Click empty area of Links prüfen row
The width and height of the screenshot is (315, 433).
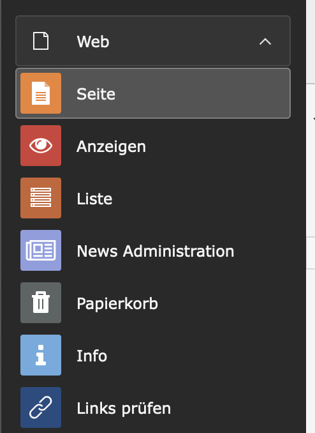tap(229, 407)
